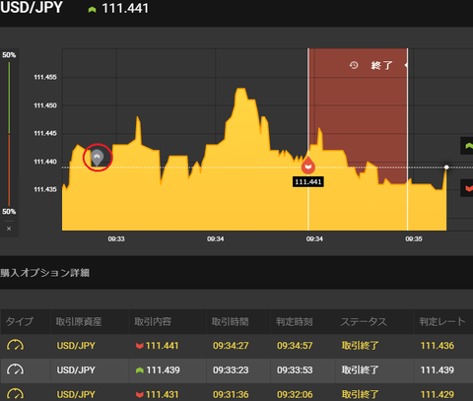Click the 111.445 price axis label
Screen dimensions: 473x401
pos(45,133)
